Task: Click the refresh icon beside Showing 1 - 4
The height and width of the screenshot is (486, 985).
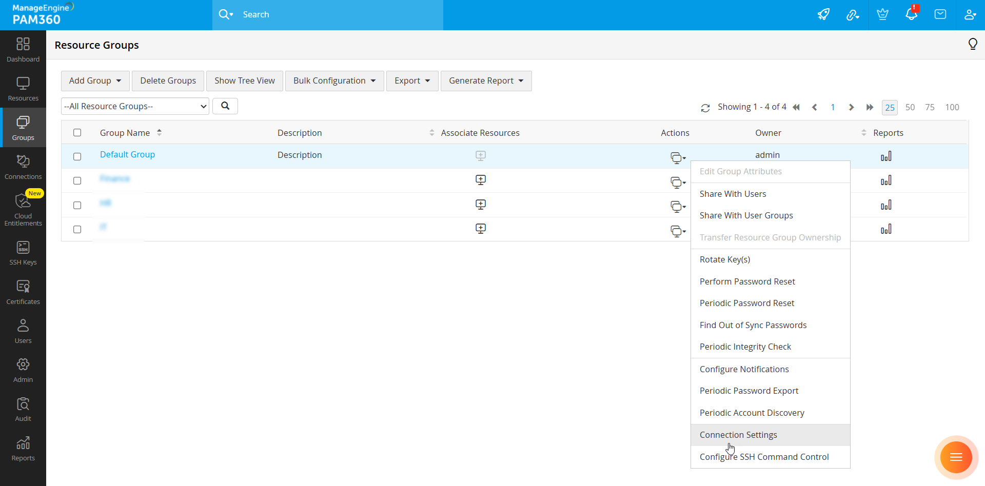Action: tap(705, 108)
